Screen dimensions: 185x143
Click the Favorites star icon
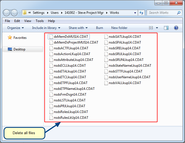pyautogui.click(x=10, y=38)
